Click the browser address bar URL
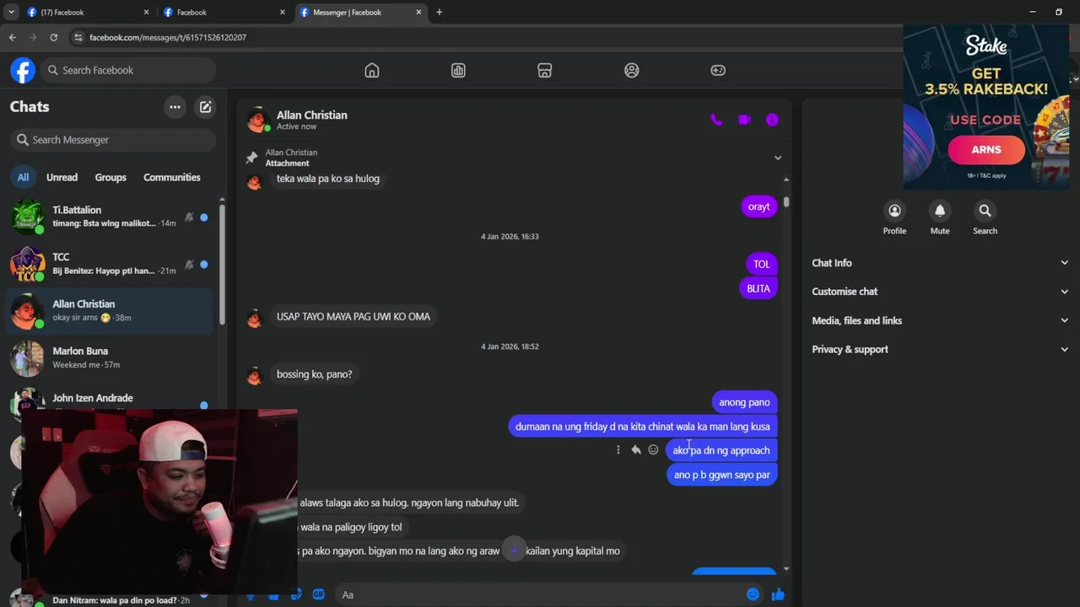Viewport: 1080px width, 607px height. tap(168, 37)
